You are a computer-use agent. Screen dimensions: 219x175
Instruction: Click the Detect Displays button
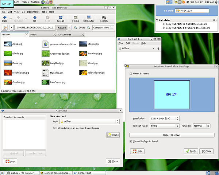[x=172, y=135]
